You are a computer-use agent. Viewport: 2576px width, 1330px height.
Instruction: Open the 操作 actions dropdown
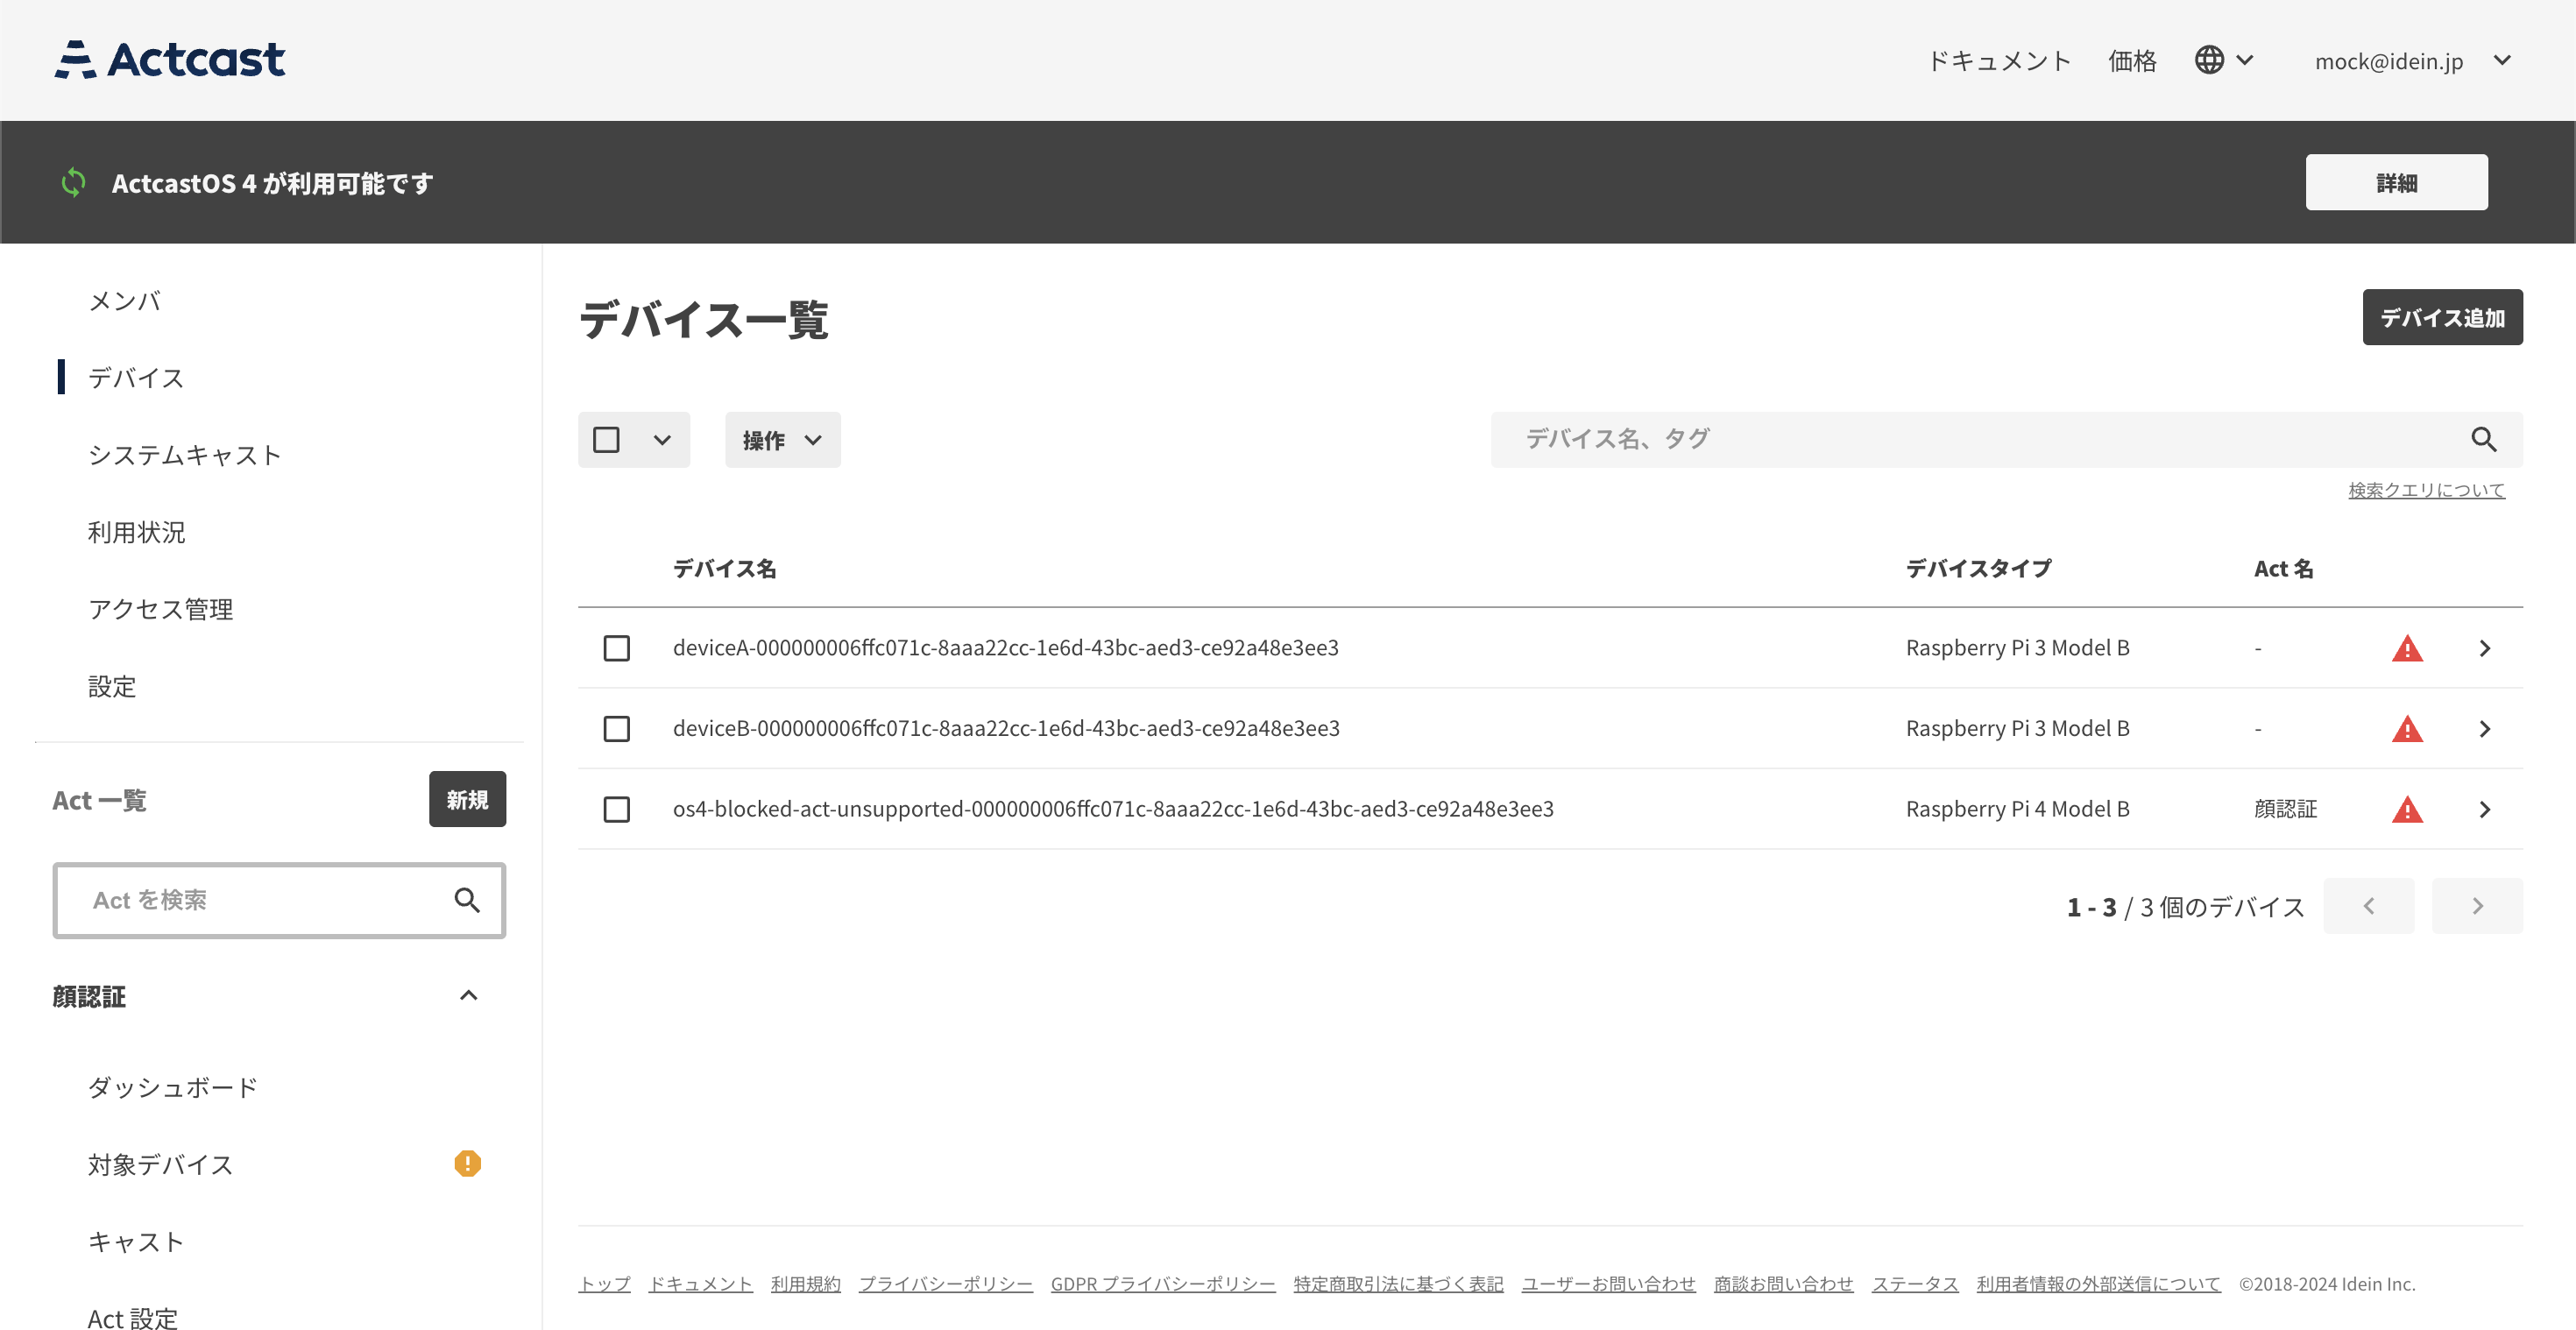coord(782,439)
